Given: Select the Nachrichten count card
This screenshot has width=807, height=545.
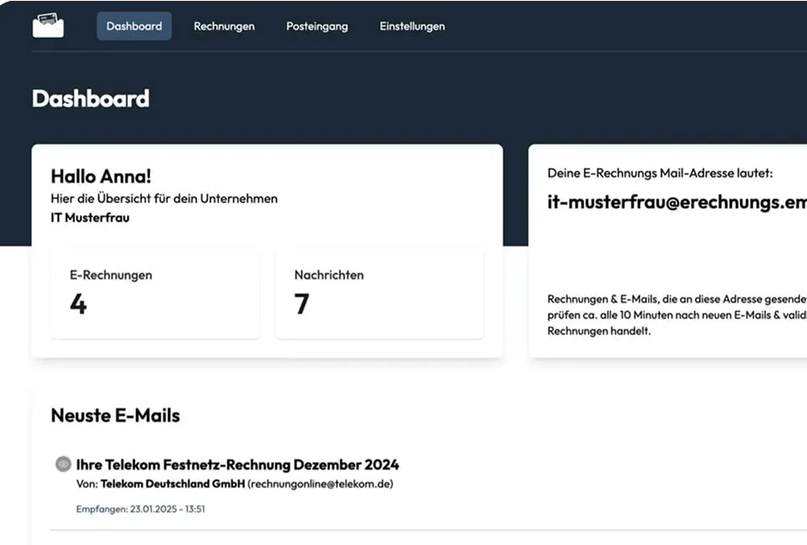Looking at the screenshot, I should (378, 293).
